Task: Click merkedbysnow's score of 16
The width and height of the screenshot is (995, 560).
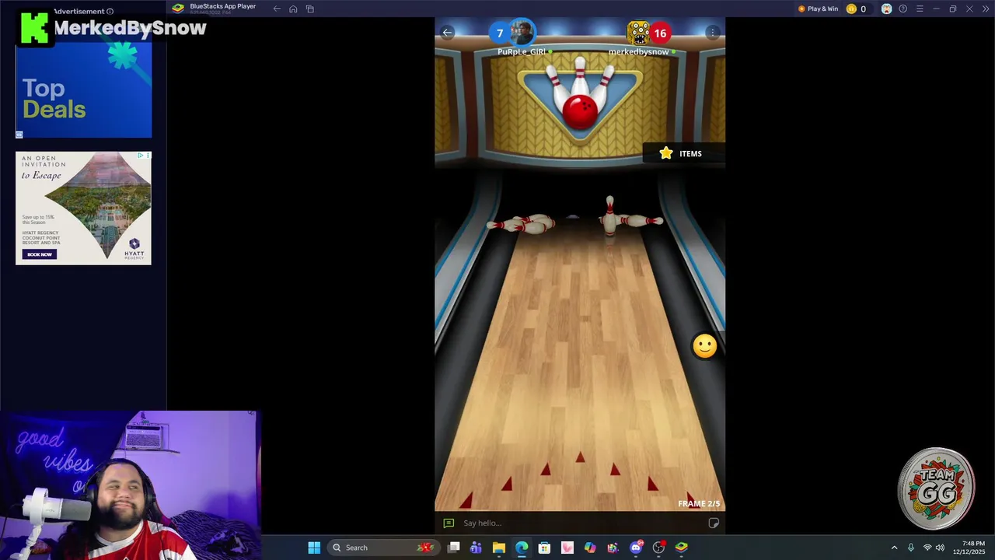Action: click(660, 33)
